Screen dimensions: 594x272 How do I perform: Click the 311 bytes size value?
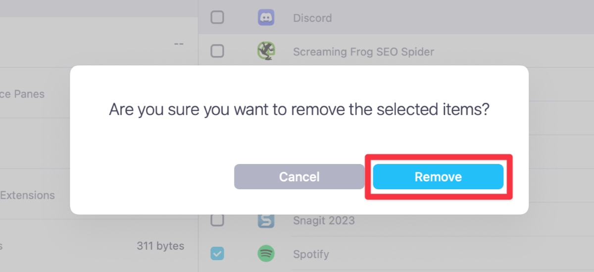point(160,246)
